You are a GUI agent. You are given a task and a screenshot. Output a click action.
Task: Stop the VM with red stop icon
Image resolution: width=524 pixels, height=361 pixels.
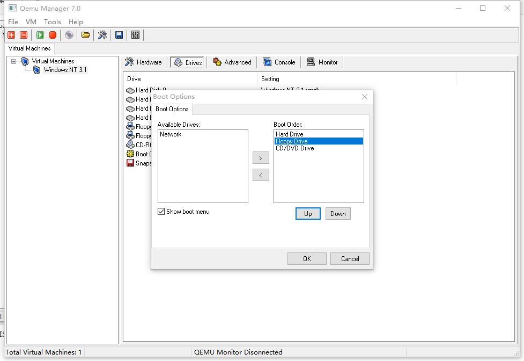click(x=53, y=35)
